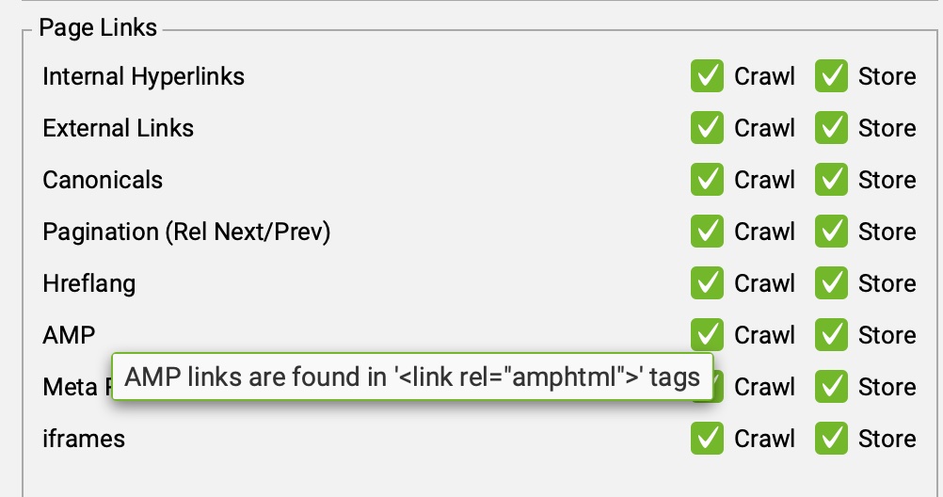The width and height of the screenshot is (943, 497).
Task: Disable Store for External Links
Action: point(831,128)
